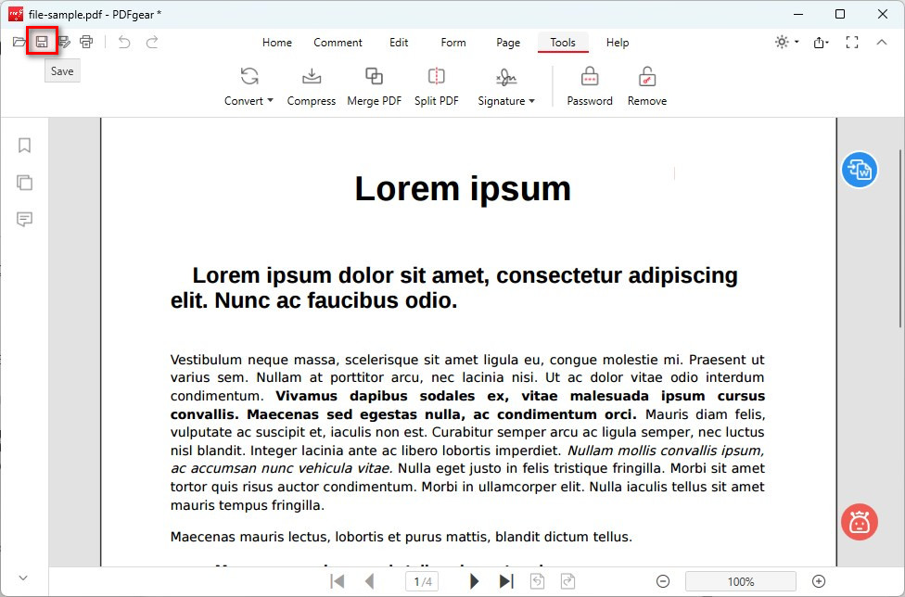The height and width of the screenshot is (597, 905).
Task: Undo the last action
Action: tap(123, 42)
